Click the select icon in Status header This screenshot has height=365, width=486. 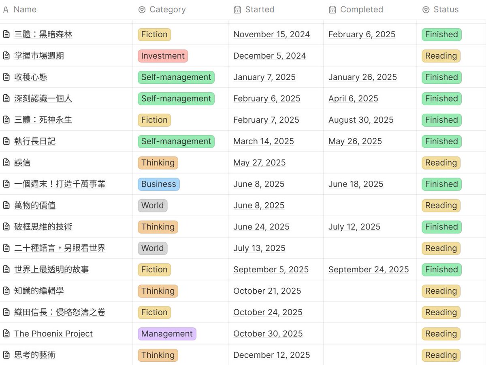coord(426,10)
